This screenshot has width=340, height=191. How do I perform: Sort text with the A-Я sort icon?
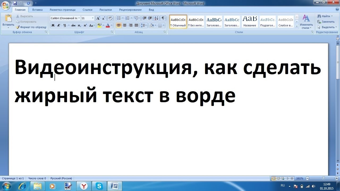[x=156, y=18]
